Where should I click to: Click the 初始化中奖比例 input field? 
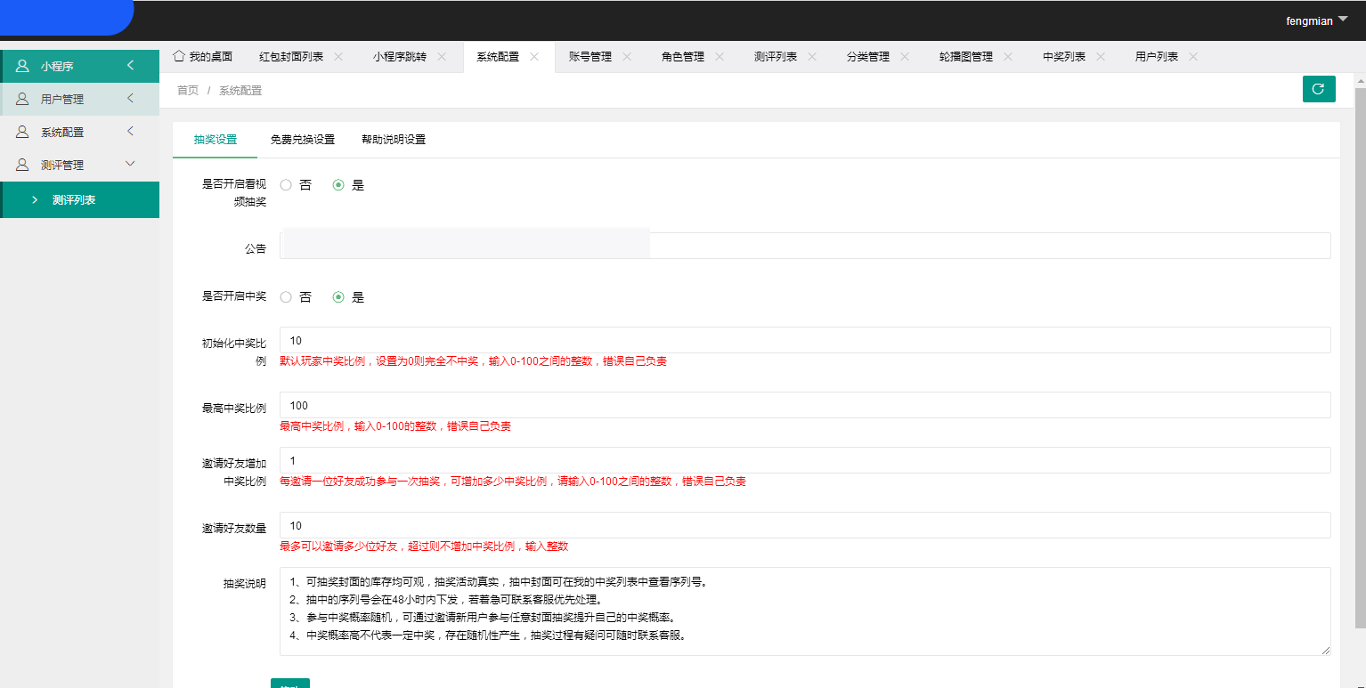(801, 340)
